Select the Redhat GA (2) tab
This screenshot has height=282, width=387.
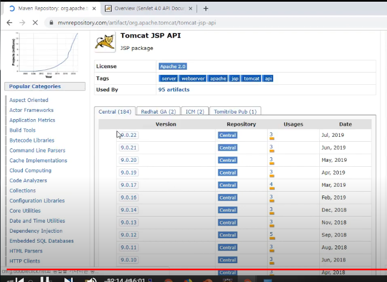[158, 111]
